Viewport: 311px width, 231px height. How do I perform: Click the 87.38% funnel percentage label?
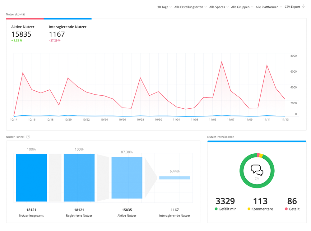127,152
